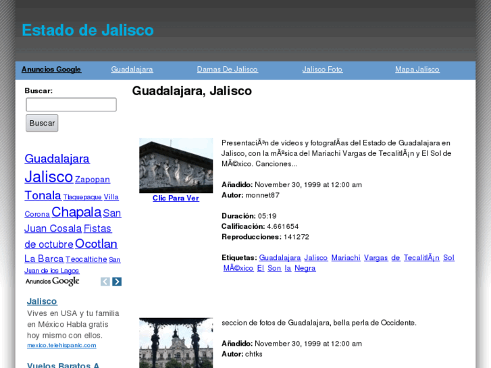This screenshot has width=491, height=368.
Task: Open the second video thumbnail with palace
Action: (176, 343)
